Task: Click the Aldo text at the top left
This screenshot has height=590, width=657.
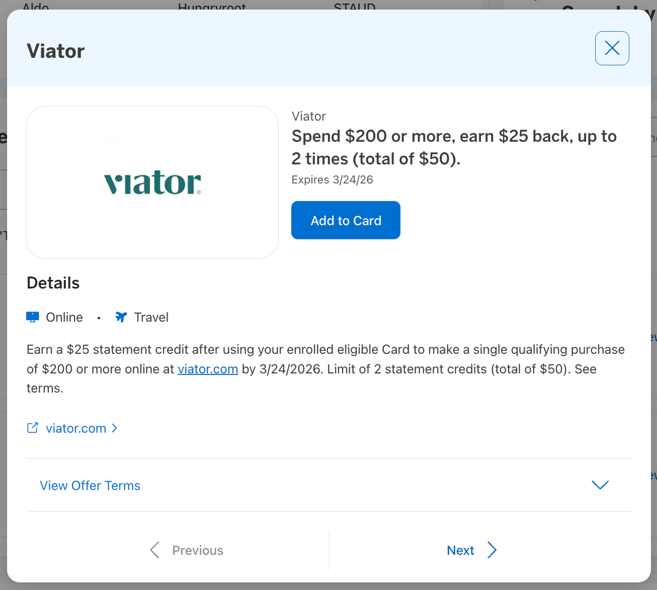Action: 35,7
